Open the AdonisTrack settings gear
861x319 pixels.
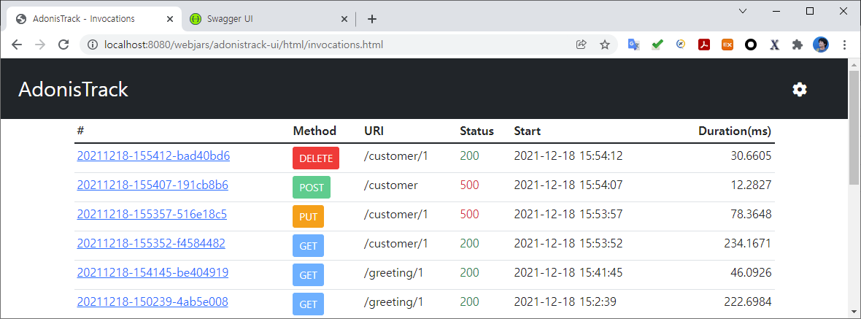tap(800, 90)
